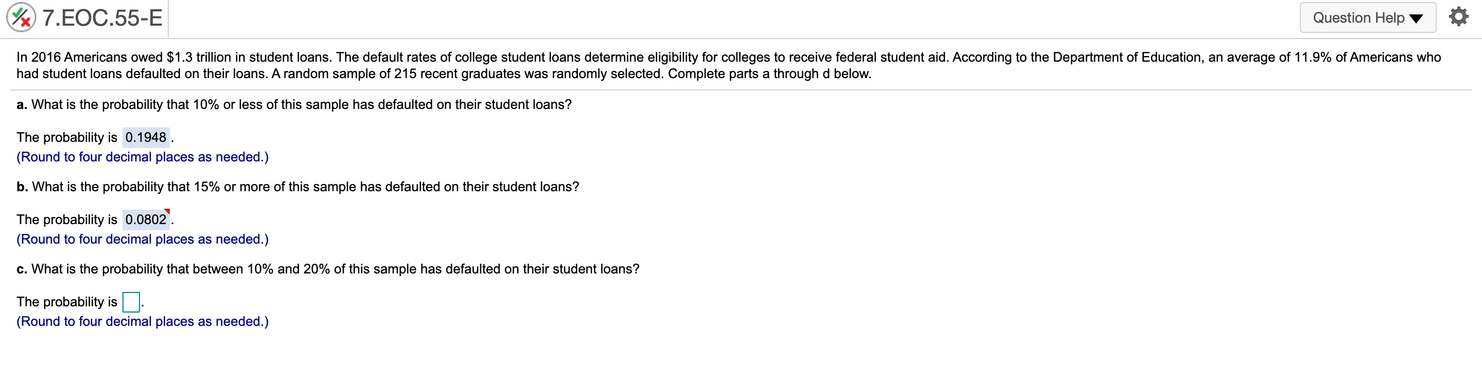The width and height of the screenshot is (1482, 367).
Task: Click the rounding instruction under part c
Action: coord(142,322)
